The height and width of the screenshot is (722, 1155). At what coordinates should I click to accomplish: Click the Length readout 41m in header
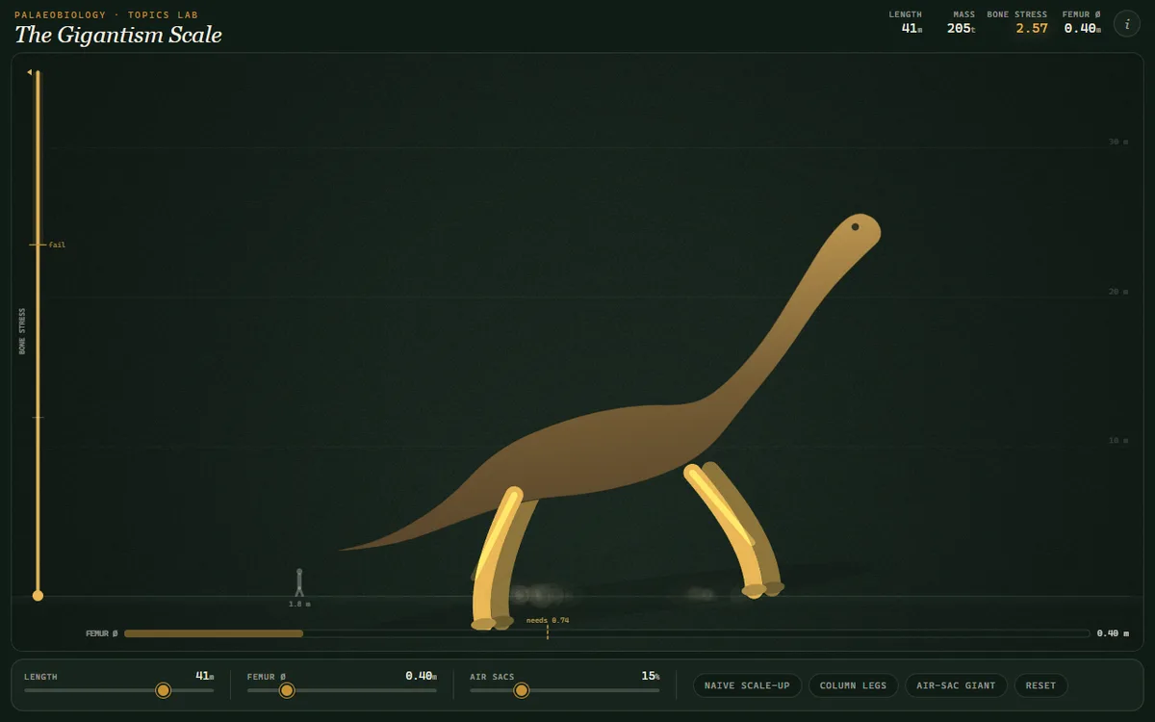911,28
